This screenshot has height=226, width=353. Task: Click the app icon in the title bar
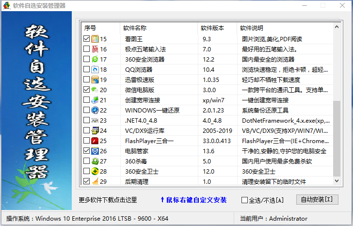(x=6, y=5)
